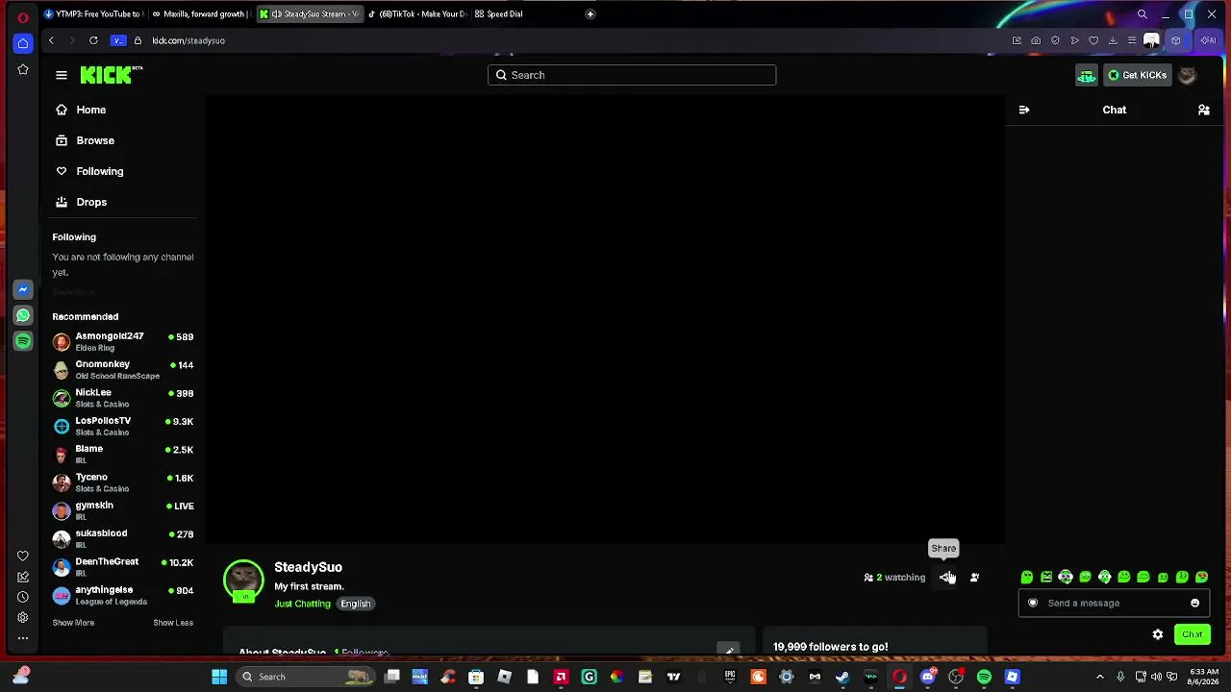This screenshot has width=1231, height=692.
Task: Collapse the chat panel with arrow icon
Action: (x=1024, y=110)
